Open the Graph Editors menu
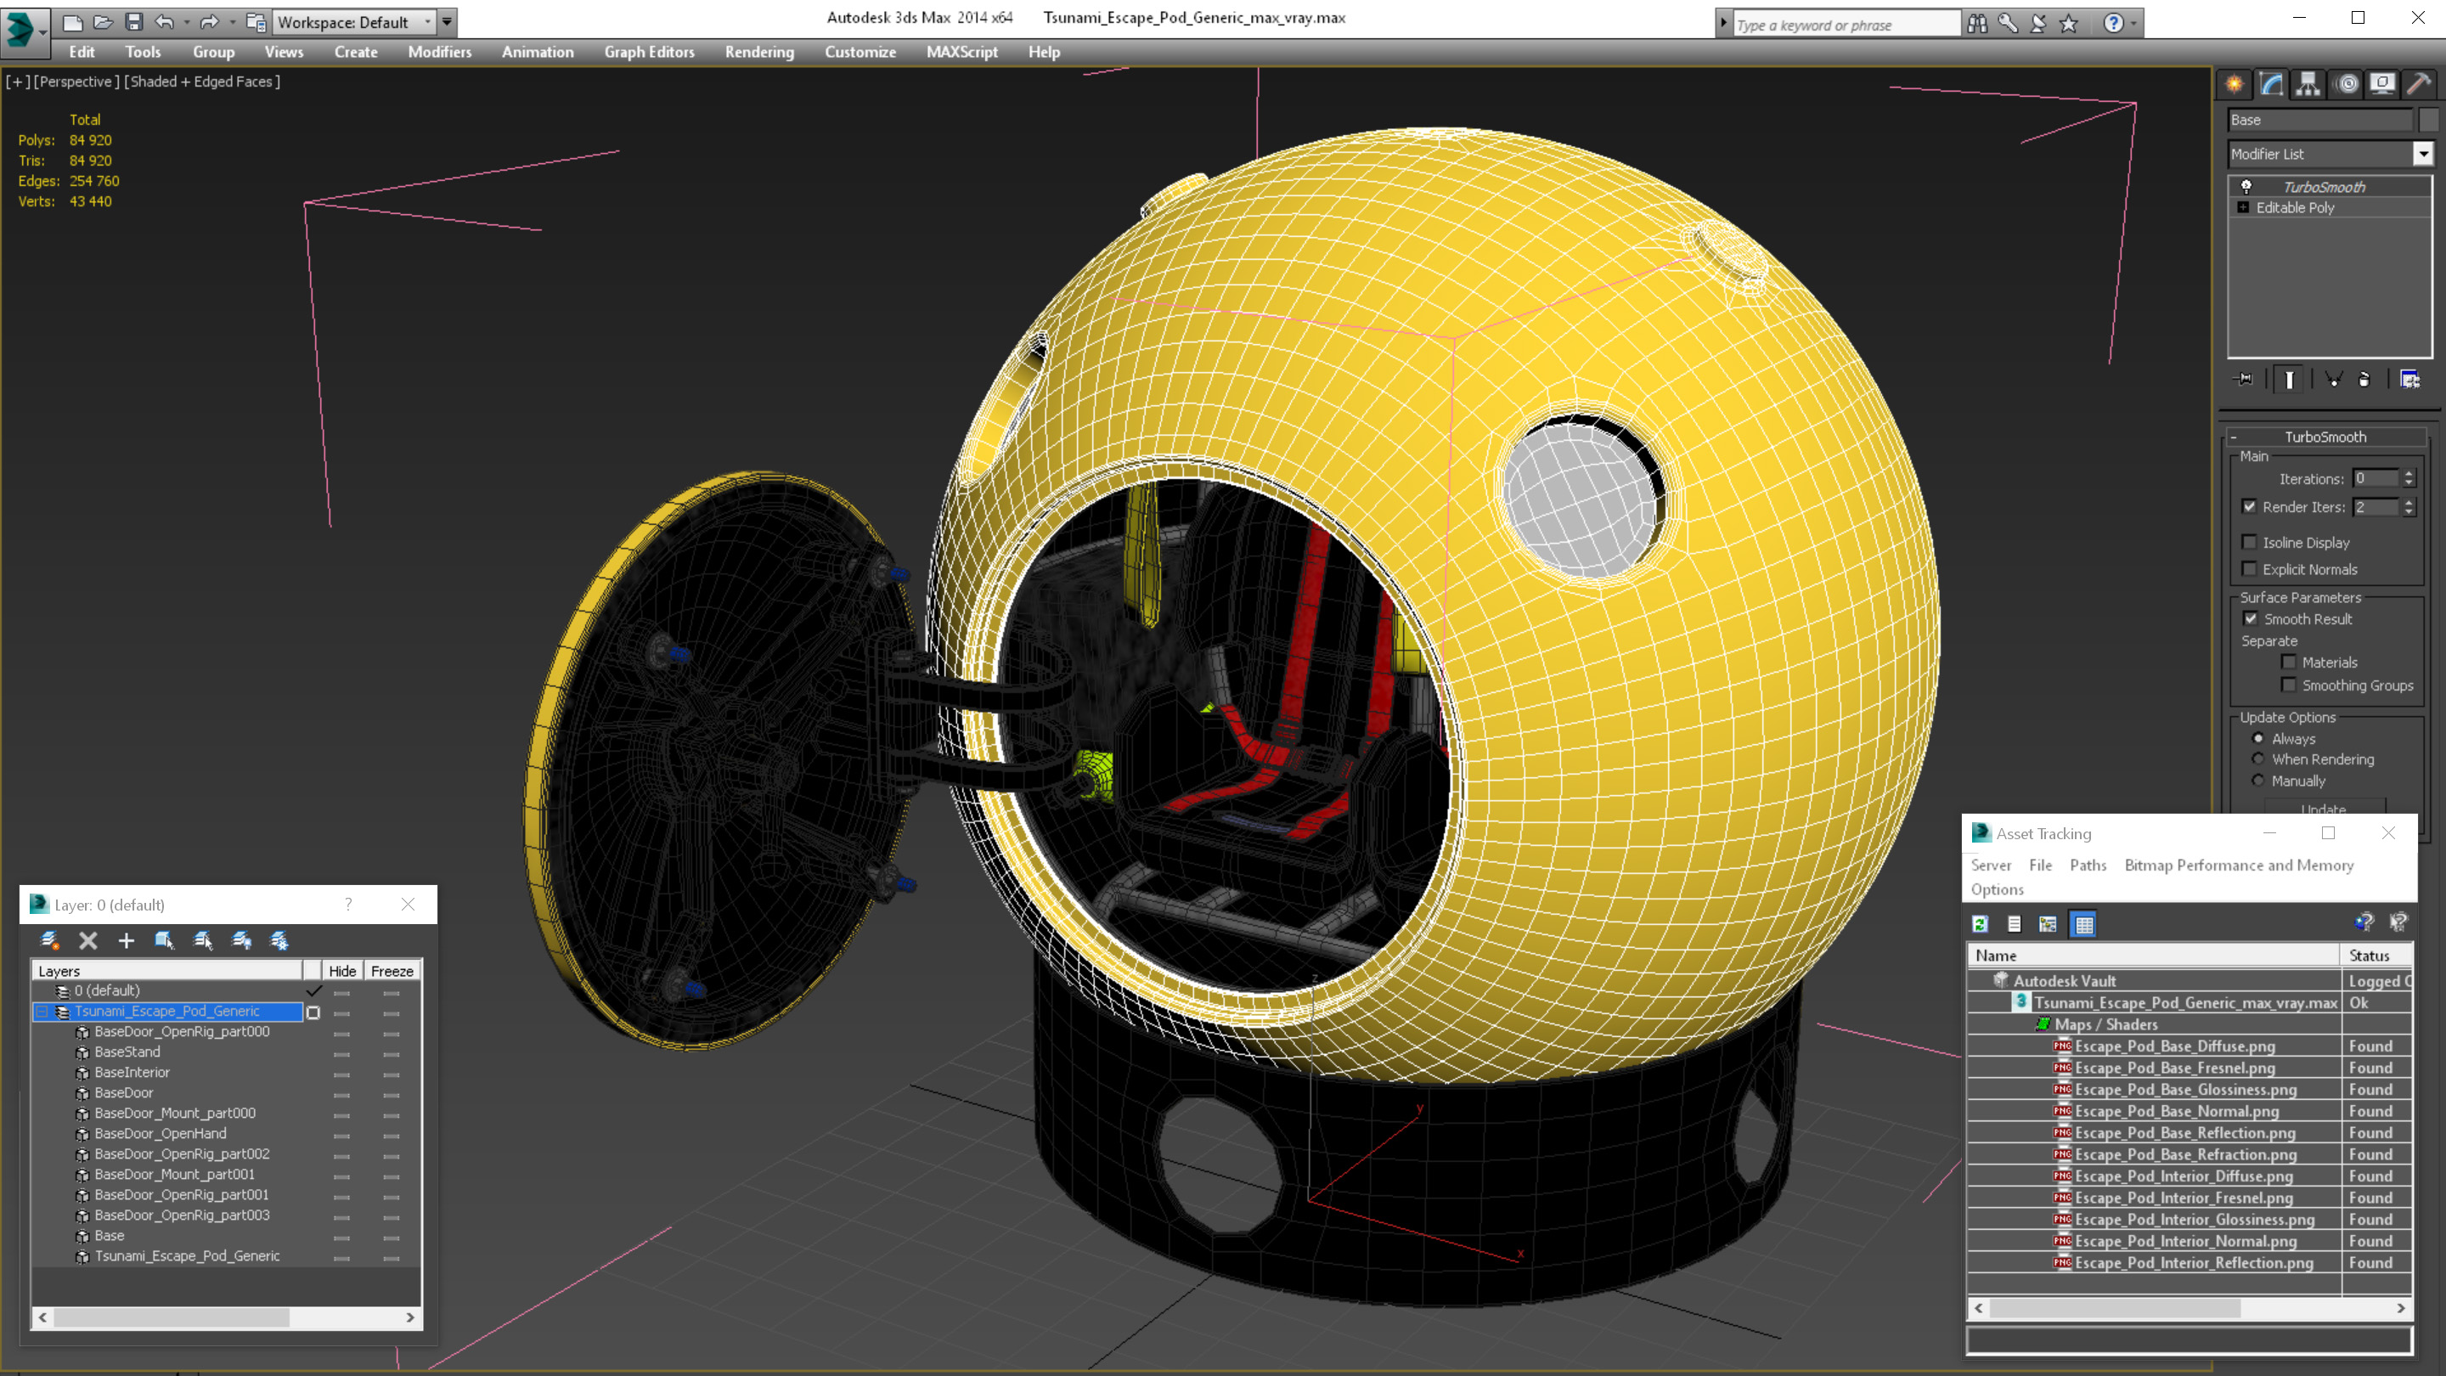The height and width of the screenshot is (1376, 2446). (650, 52)
